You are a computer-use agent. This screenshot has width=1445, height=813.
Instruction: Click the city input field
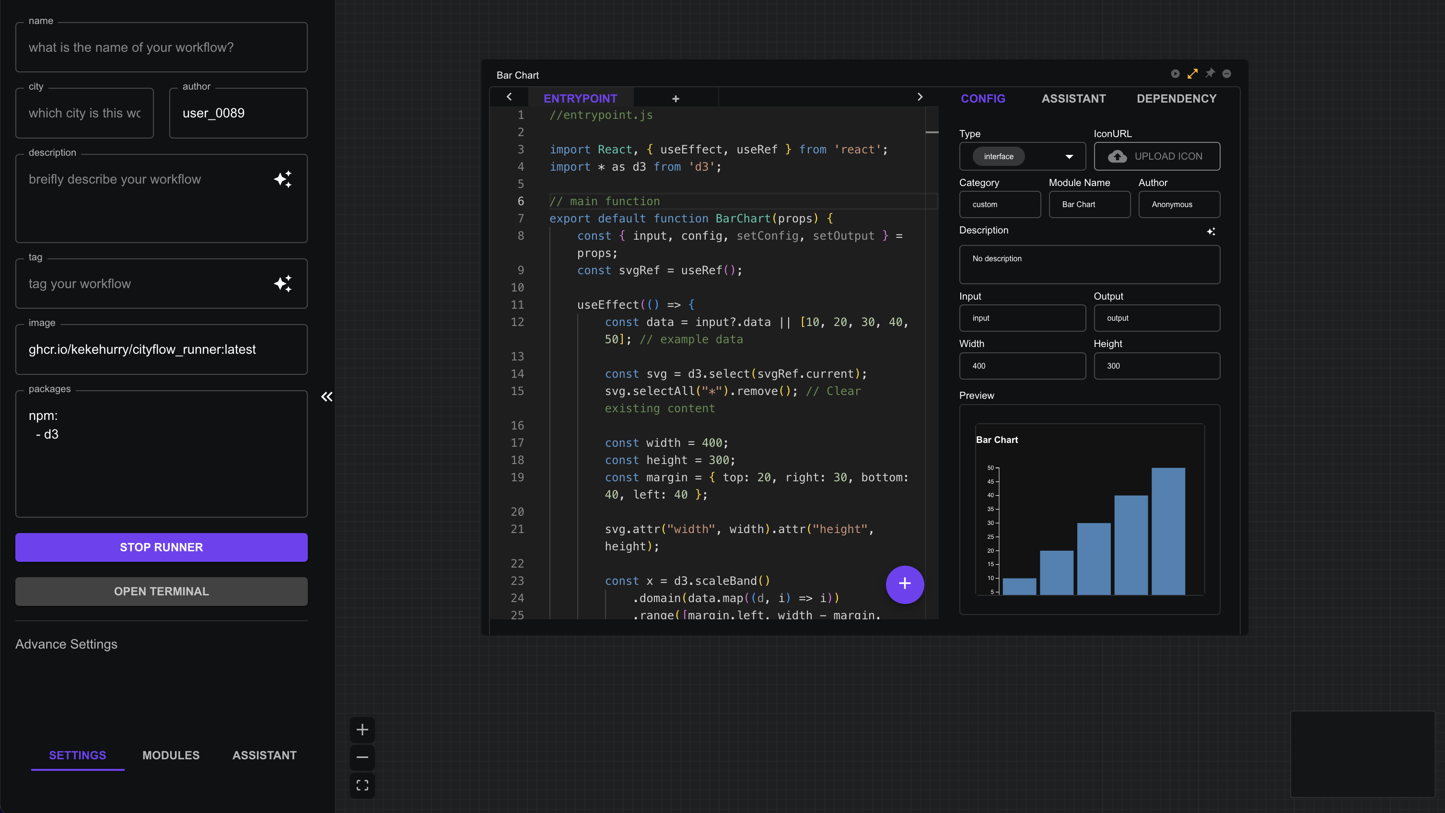[85, 113]
